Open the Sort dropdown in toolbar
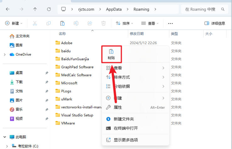 124,23
